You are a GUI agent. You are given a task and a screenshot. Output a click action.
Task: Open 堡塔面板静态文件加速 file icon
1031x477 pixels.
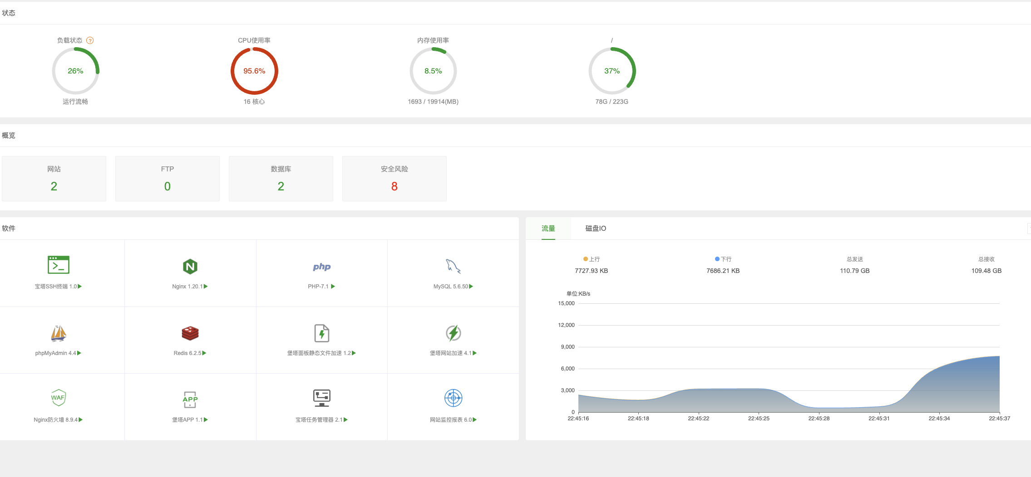tap(321, 333)
